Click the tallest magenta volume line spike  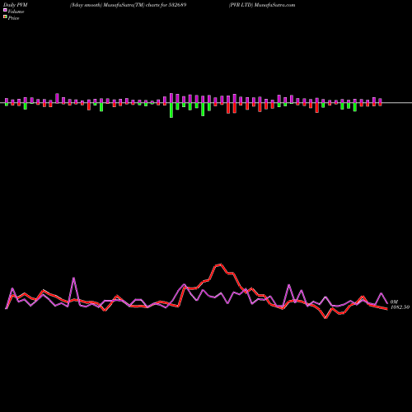(x=73, y=279)
